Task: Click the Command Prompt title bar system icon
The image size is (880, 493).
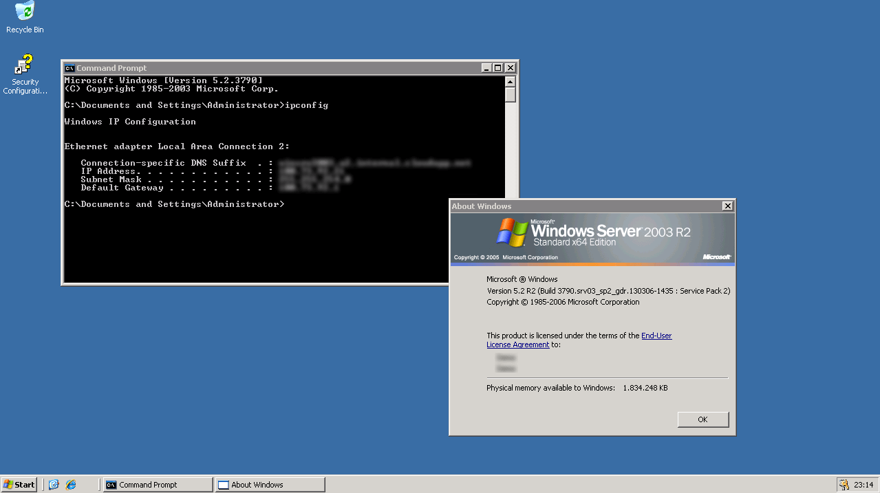Action: click(x=69, y=68)
